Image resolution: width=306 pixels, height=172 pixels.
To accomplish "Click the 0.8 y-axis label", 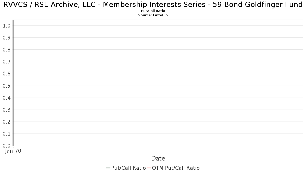I will coord(6,50).
